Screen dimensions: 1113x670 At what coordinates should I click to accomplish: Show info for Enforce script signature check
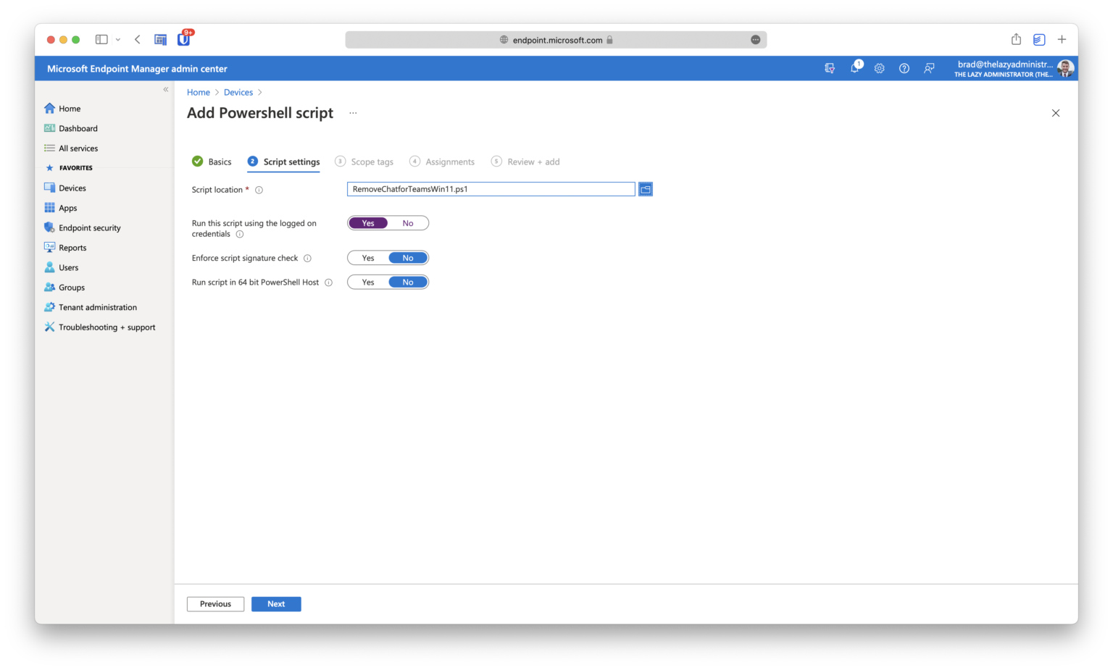pos(307,259)
